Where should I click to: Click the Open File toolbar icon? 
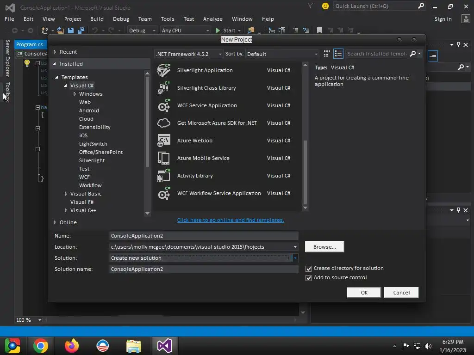[61, 30]
